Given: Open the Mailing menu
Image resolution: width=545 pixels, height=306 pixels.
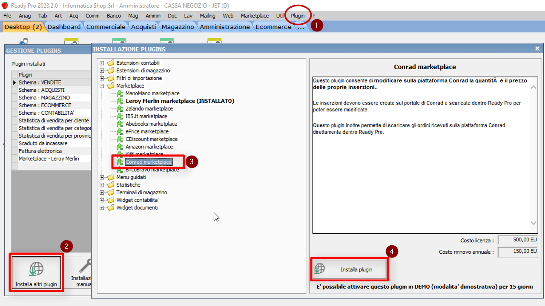Looking at the screenshot, I should 207,16.
